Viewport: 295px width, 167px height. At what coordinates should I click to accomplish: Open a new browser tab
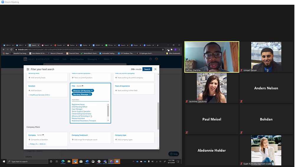(158, 45)
